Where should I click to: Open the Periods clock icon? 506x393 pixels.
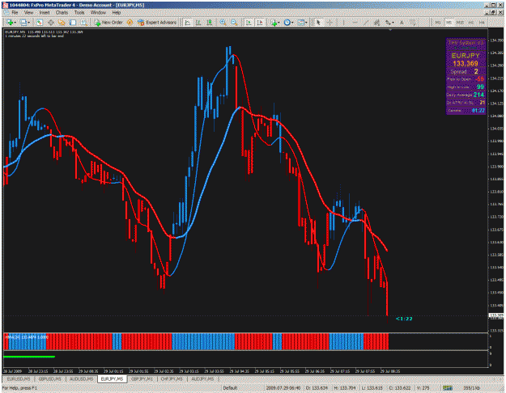[287, 23]
